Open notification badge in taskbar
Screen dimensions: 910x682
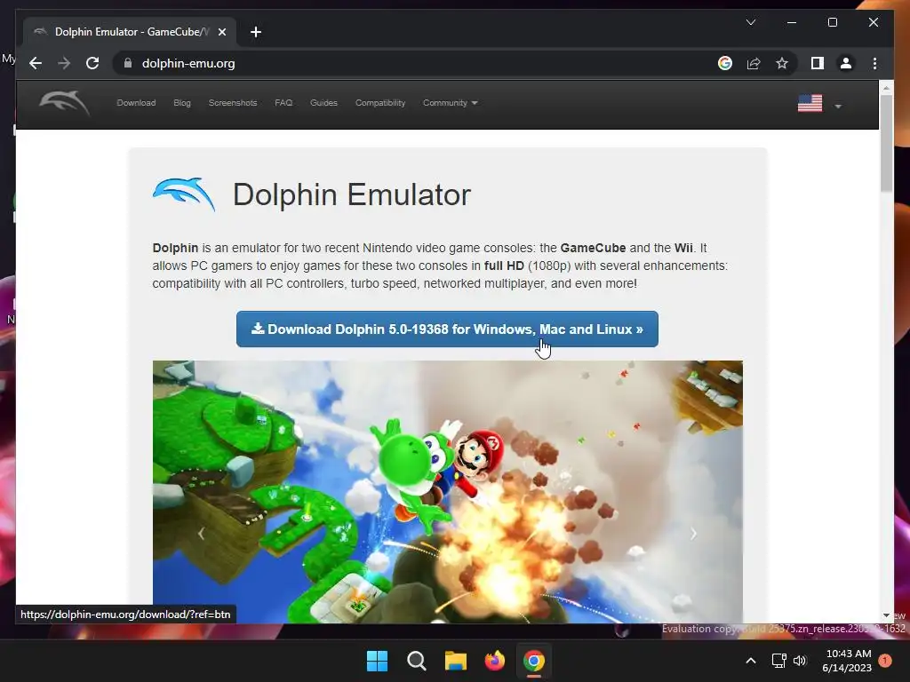tap(885, 661)
